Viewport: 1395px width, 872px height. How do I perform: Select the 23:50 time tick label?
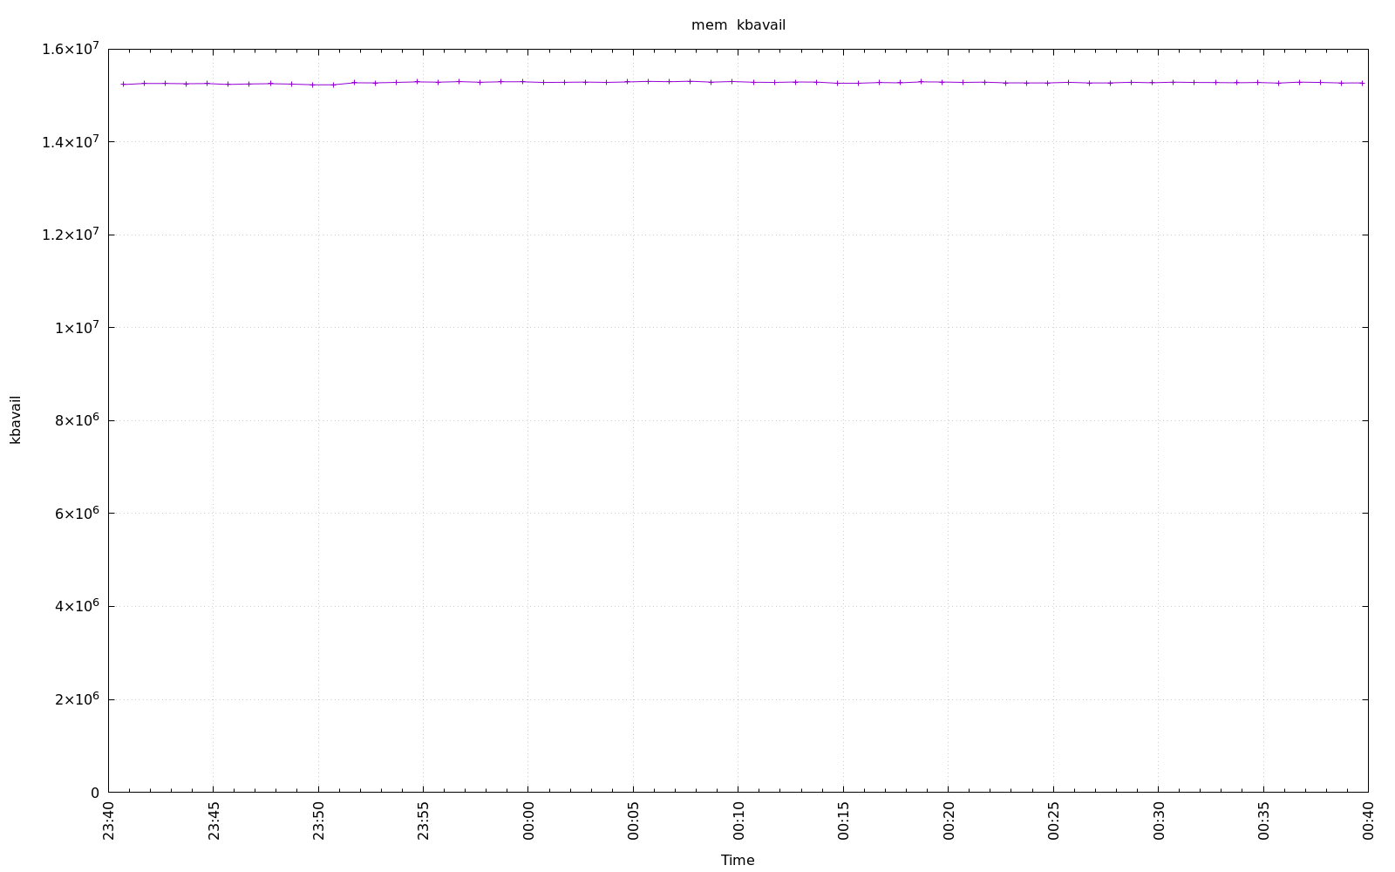click(318, 821)
